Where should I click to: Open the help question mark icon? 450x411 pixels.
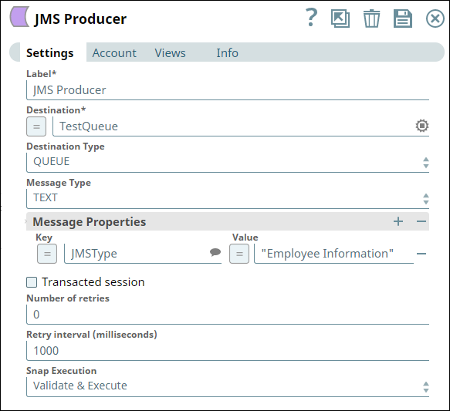(311, 18)
